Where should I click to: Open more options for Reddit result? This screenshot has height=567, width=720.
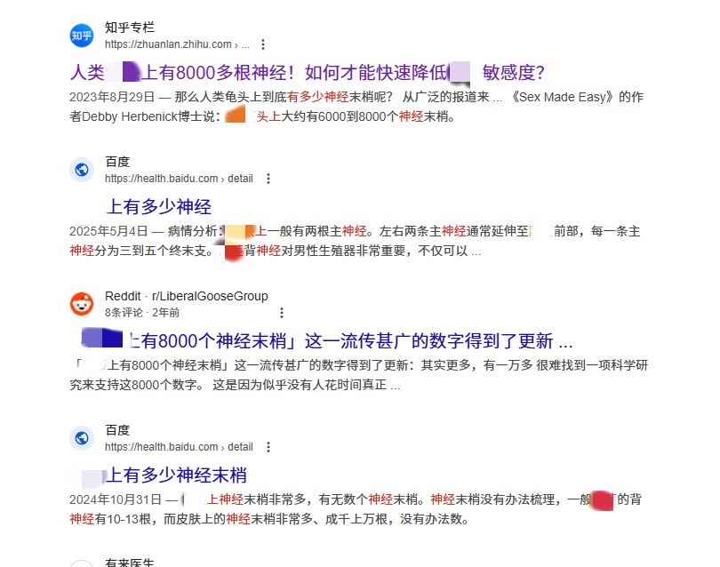(x=282, y=313)
